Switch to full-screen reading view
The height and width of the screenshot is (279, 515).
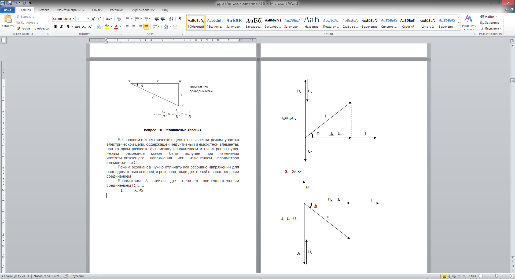[x=449, y=276]
